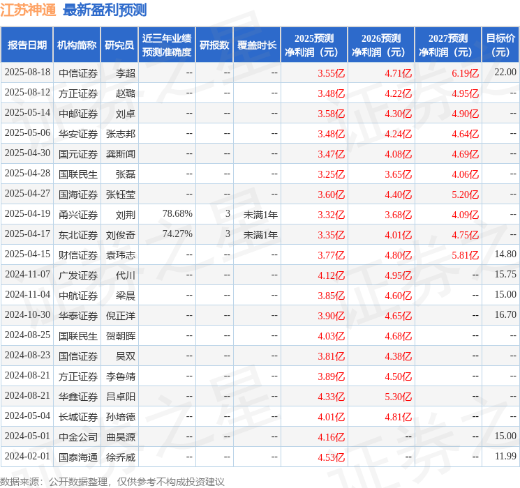Click analyst name 龚斯闻

coord(120,154)
